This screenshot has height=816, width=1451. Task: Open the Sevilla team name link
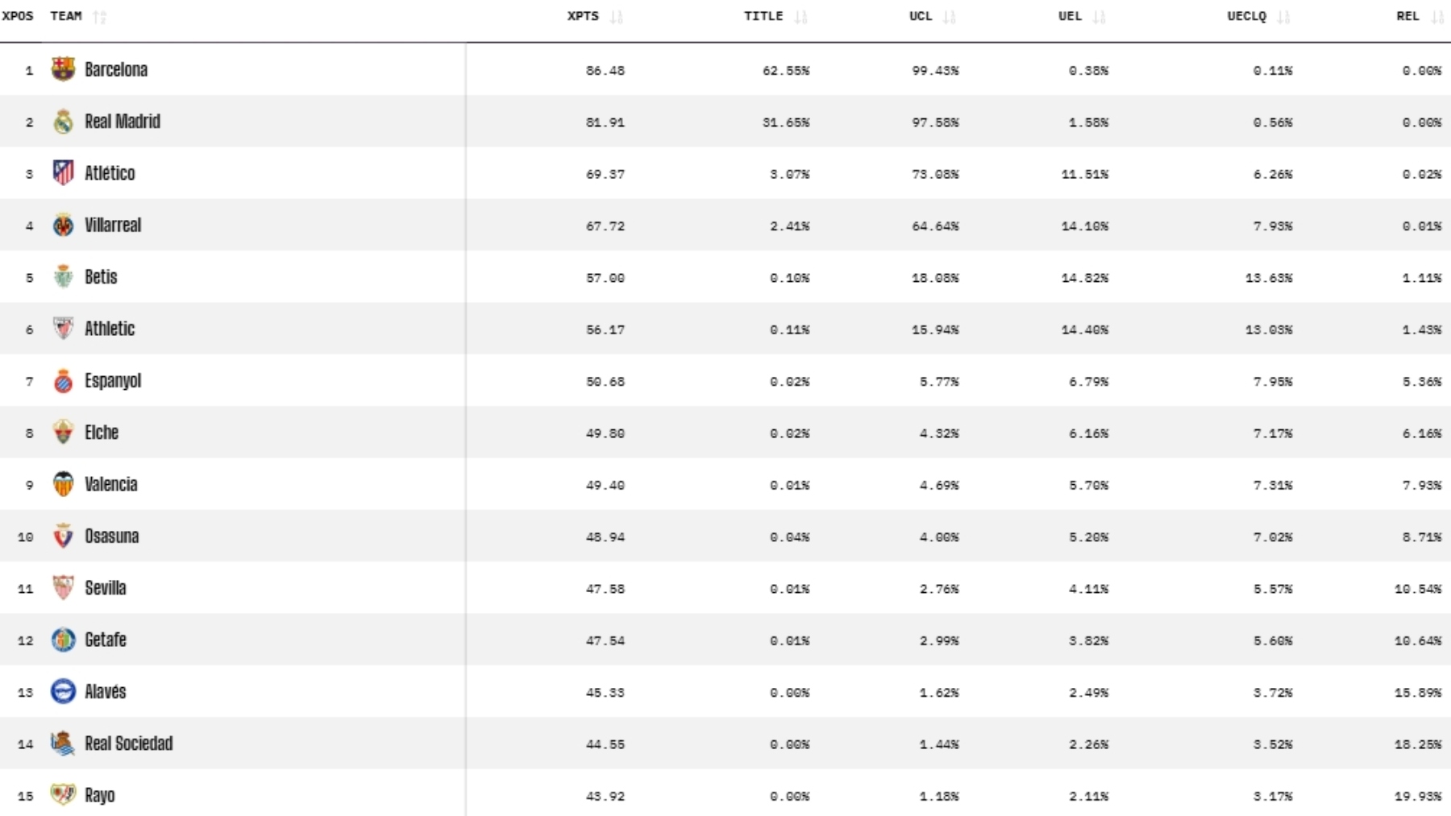pos(106,588)
